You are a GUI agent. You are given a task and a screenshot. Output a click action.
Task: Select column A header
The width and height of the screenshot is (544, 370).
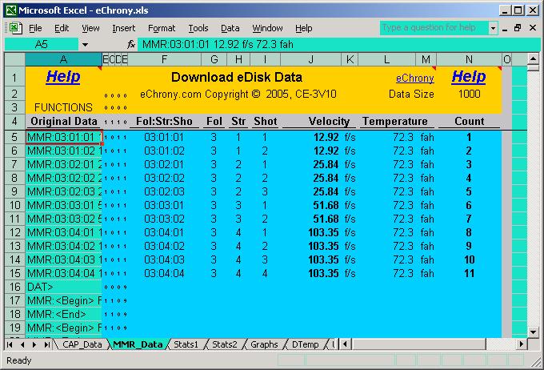coord(63,59)
